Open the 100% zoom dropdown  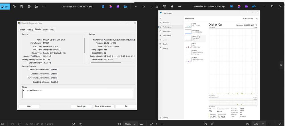[135, 124]
